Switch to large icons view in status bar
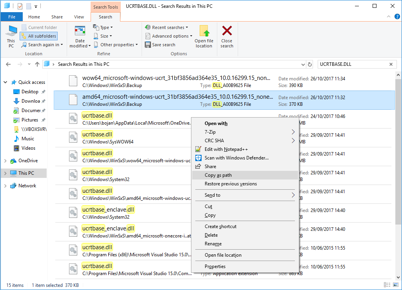The height and width of the screenshot is (290, 402). pos(396,285)
